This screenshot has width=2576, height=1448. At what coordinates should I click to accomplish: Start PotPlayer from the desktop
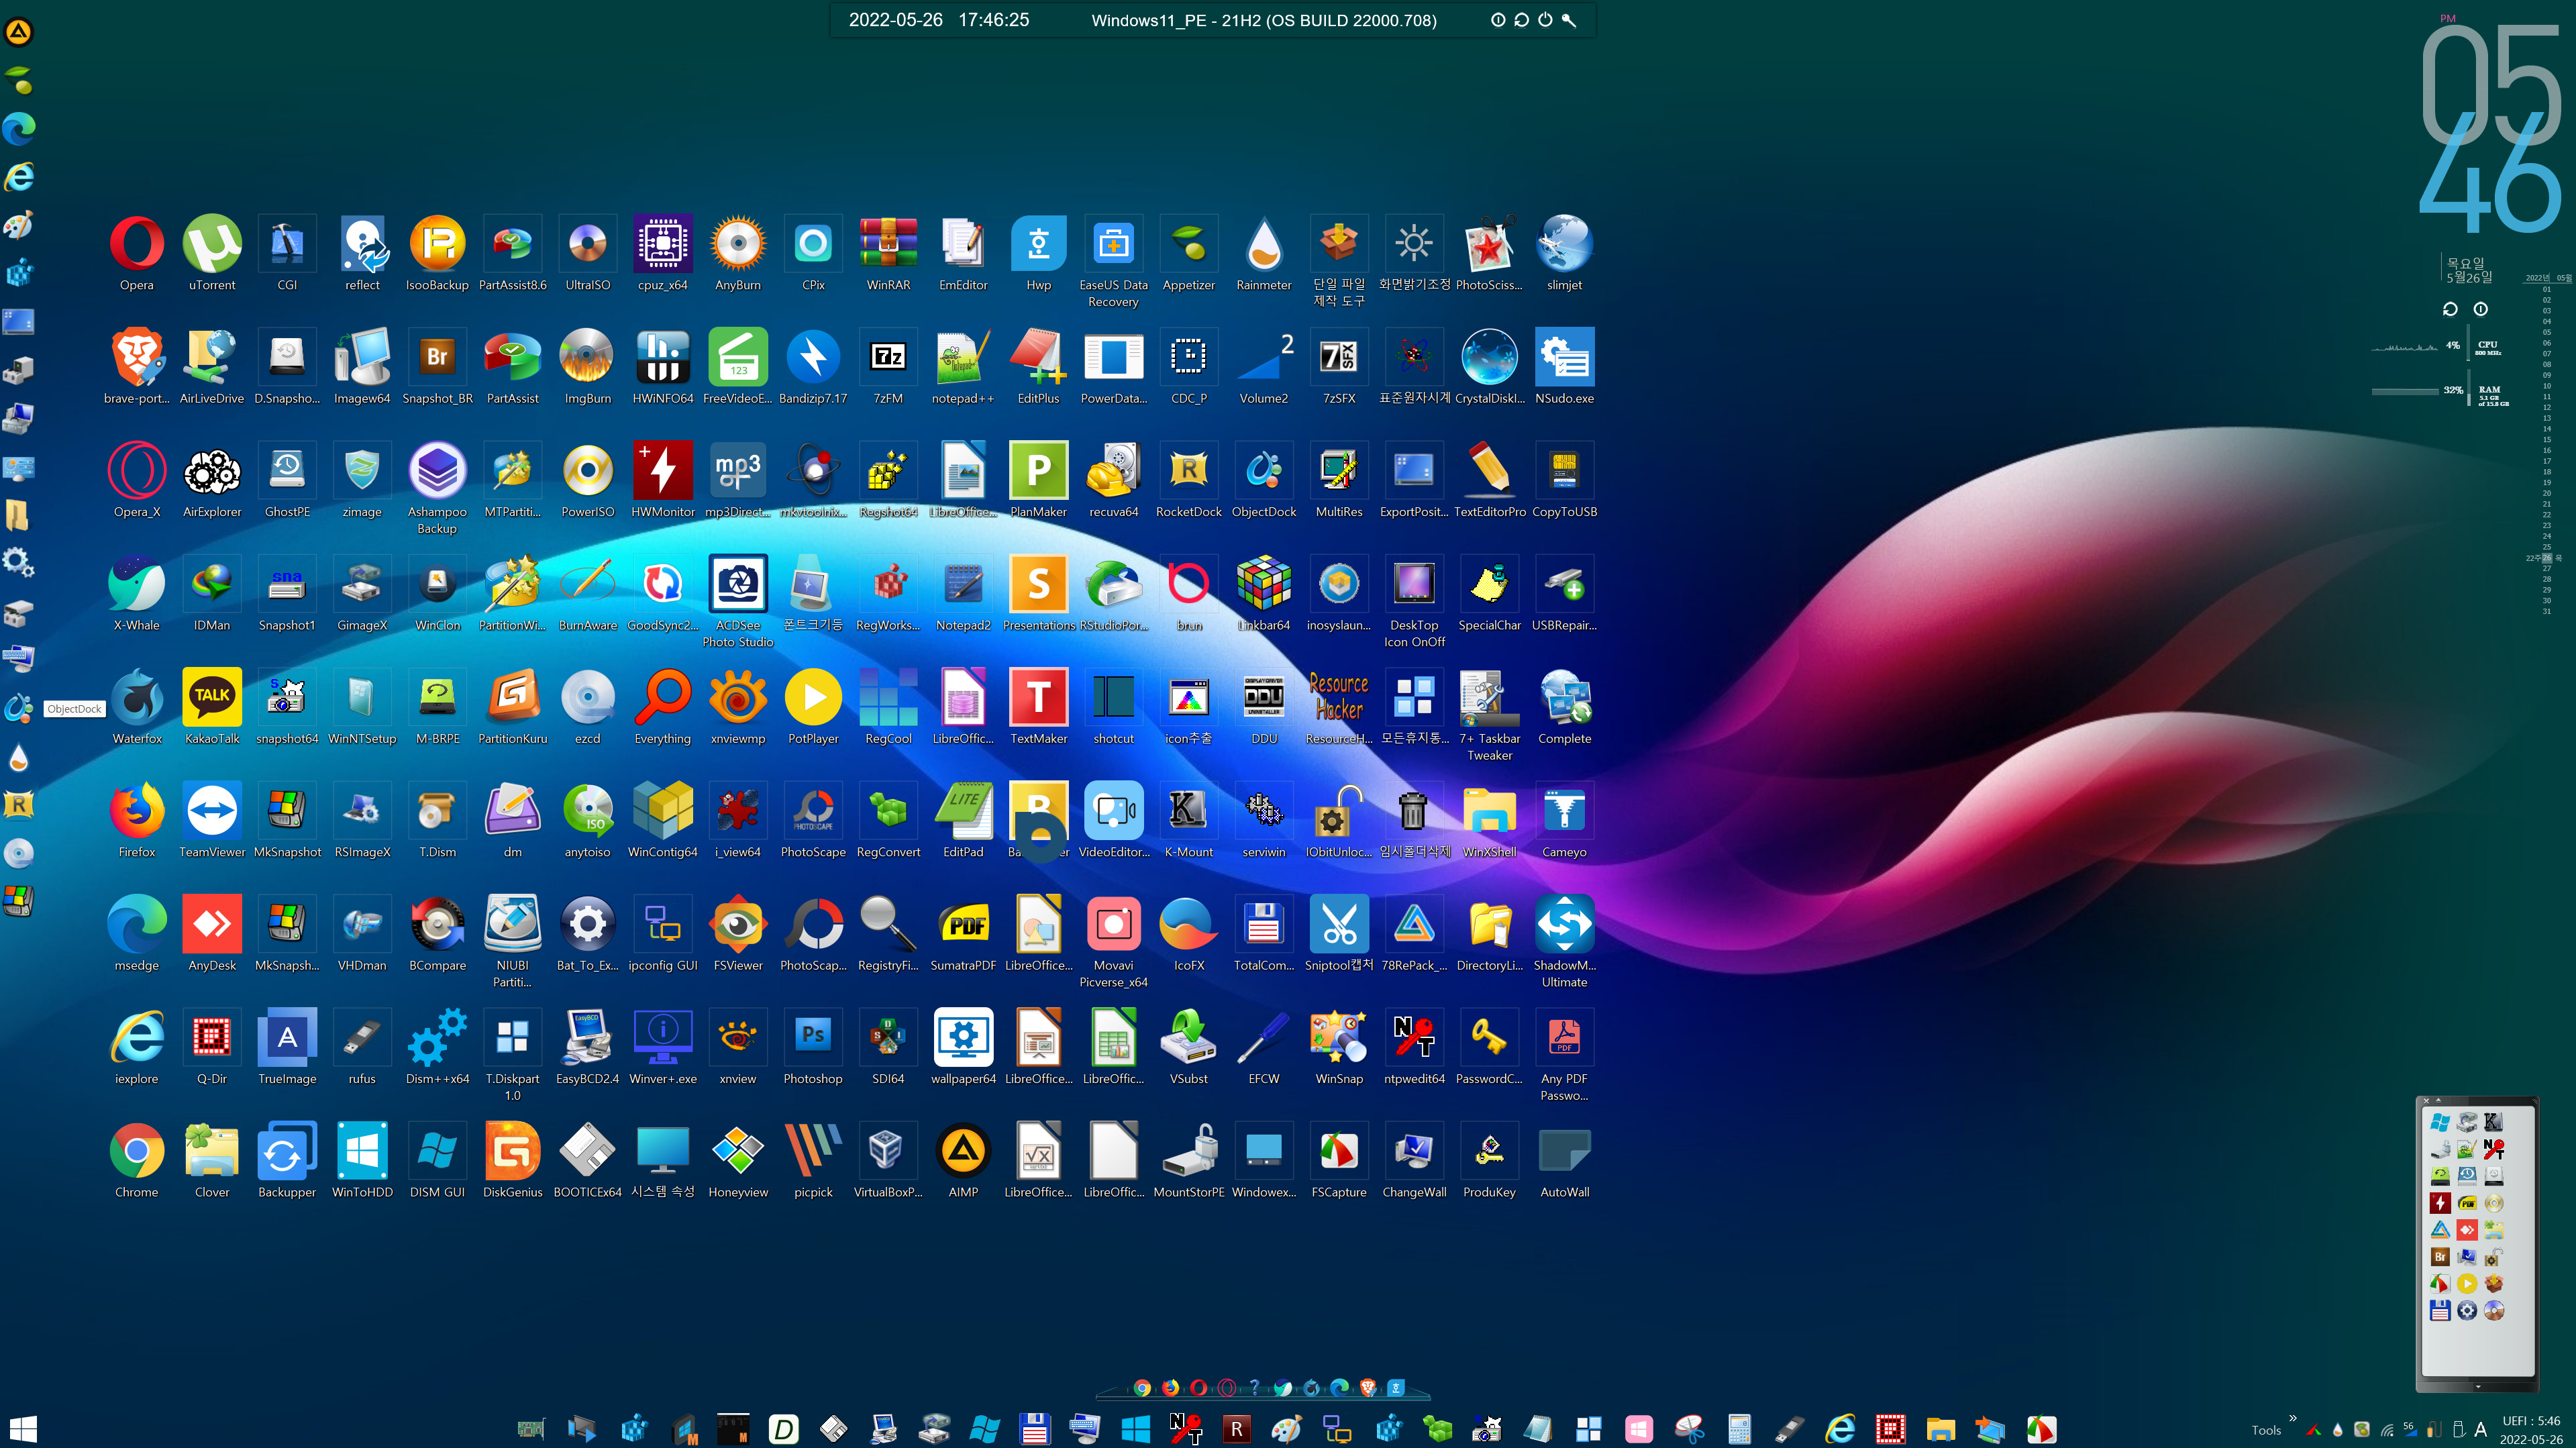(813, 706)
